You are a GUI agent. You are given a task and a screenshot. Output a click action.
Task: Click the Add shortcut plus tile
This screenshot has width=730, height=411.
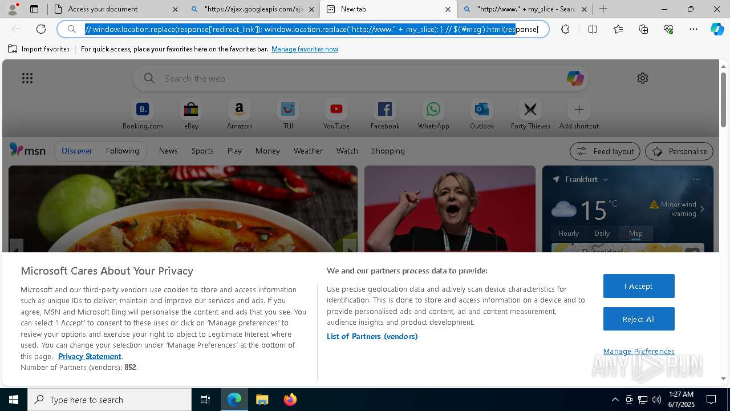click(579, 115)
